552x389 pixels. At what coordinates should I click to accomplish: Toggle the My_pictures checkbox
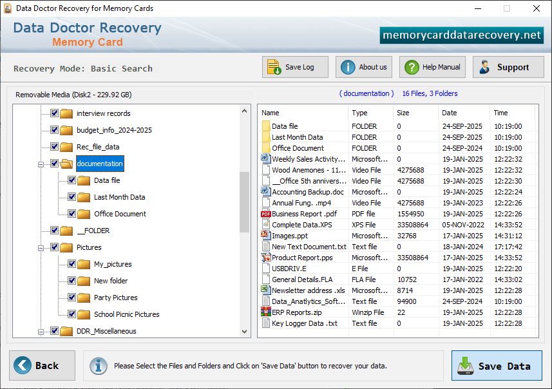coord(71,263)
